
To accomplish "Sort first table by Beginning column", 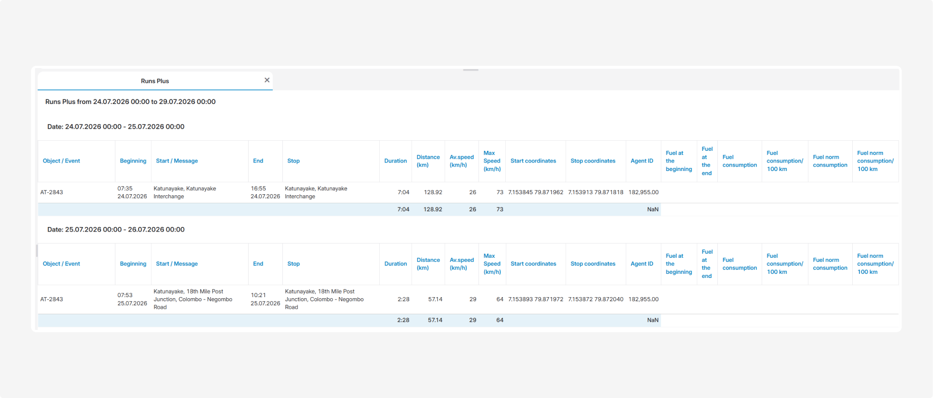I will coord(133,161).
